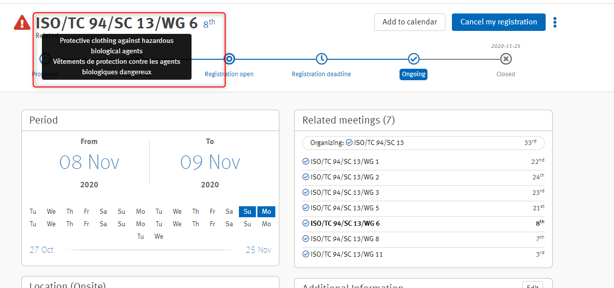Click the Closed milestone icon
Viewport: 614px width, 288px height.
(506, 58)
